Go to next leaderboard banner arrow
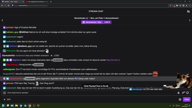 tap(190, 20)
